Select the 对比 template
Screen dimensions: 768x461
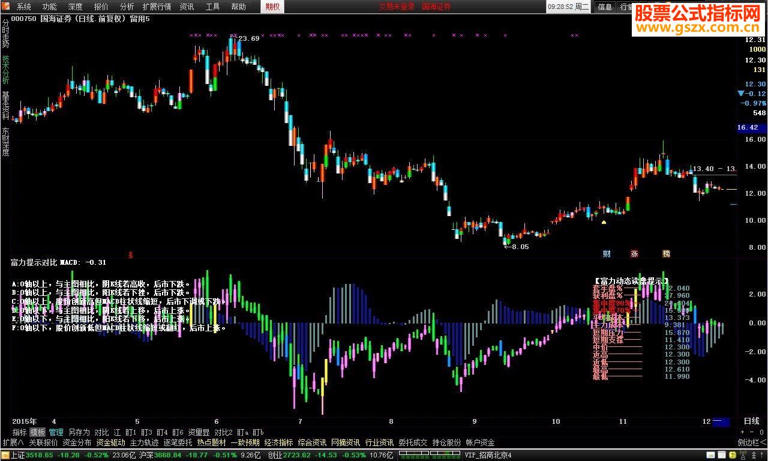(x=101, y=432)
